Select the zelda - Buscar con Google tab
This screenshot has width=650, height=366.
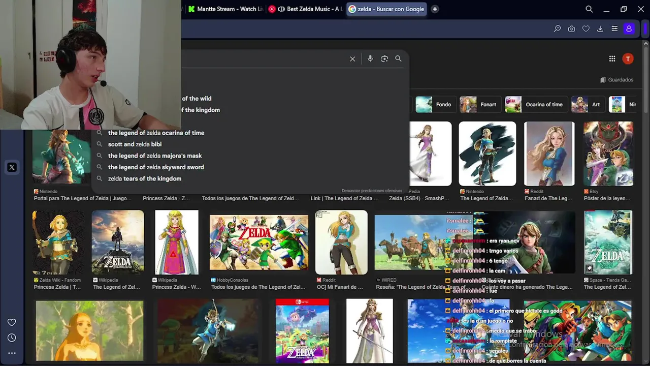(387, 9)
